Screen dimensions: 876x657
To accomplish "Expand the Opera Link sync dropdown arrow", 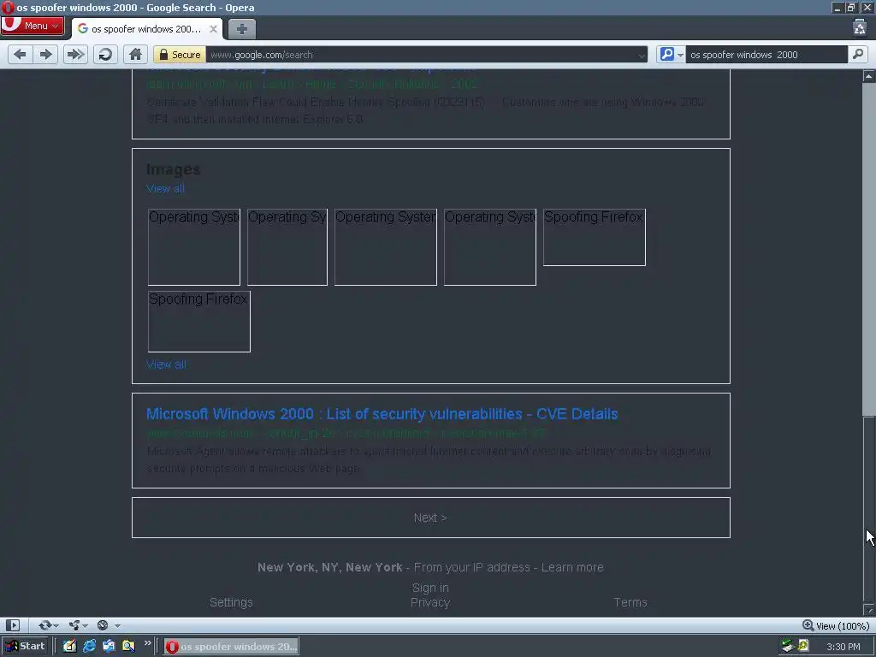I will click(x=56, y=625).
